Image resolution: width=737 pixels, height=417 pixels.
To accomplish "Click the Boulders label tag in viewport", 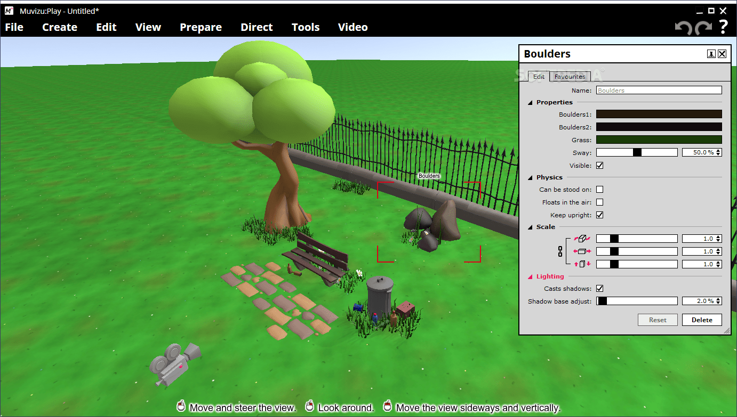I will click(x=429, y=176).
